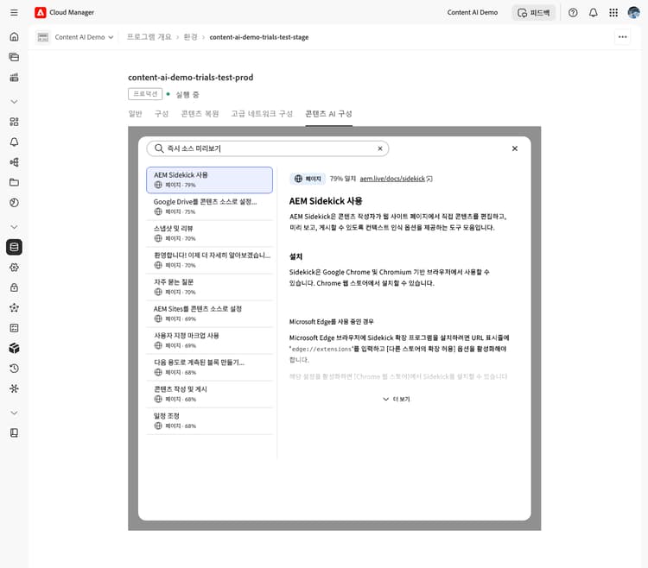Open the sidebar book documentation icon
The width and height of the screenshot is (648, 568).
pos(14,432)
